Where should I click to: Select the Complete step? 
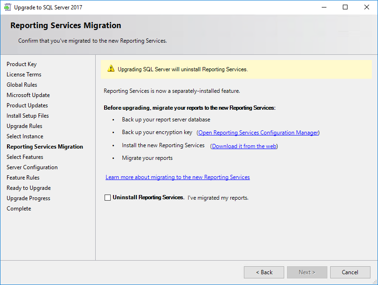click(19, 209)
